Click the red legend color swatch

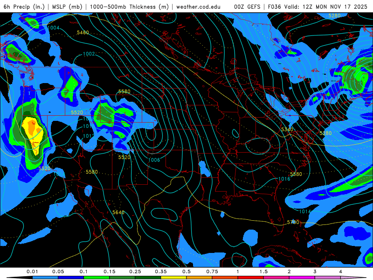click(x=251, y=278)
